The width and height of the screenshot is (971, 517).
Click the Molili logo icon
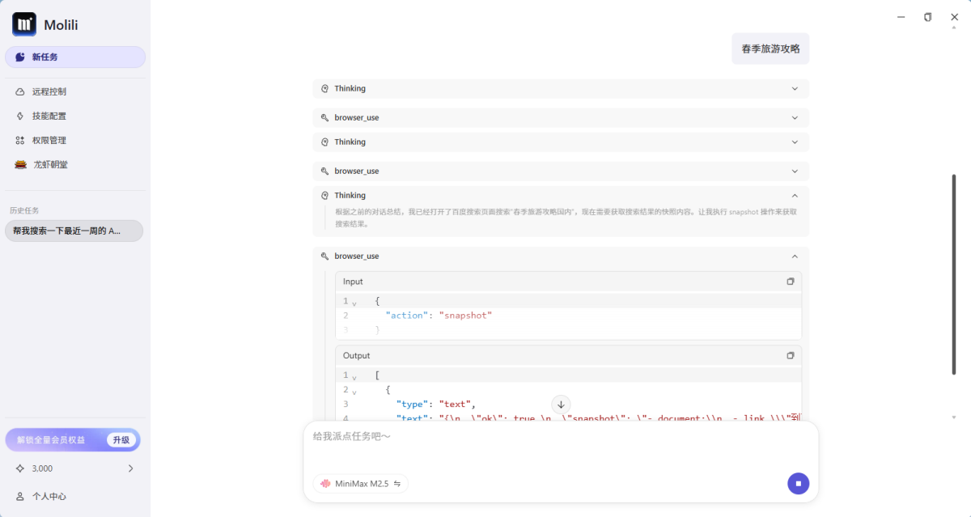pyautogui.click(x=24, y=24)
